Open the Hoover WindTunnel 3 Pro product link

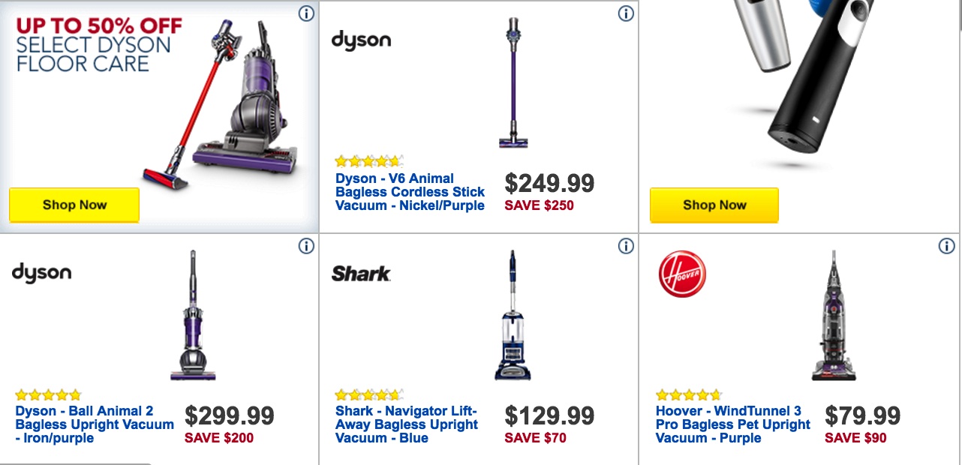point(732,424)
